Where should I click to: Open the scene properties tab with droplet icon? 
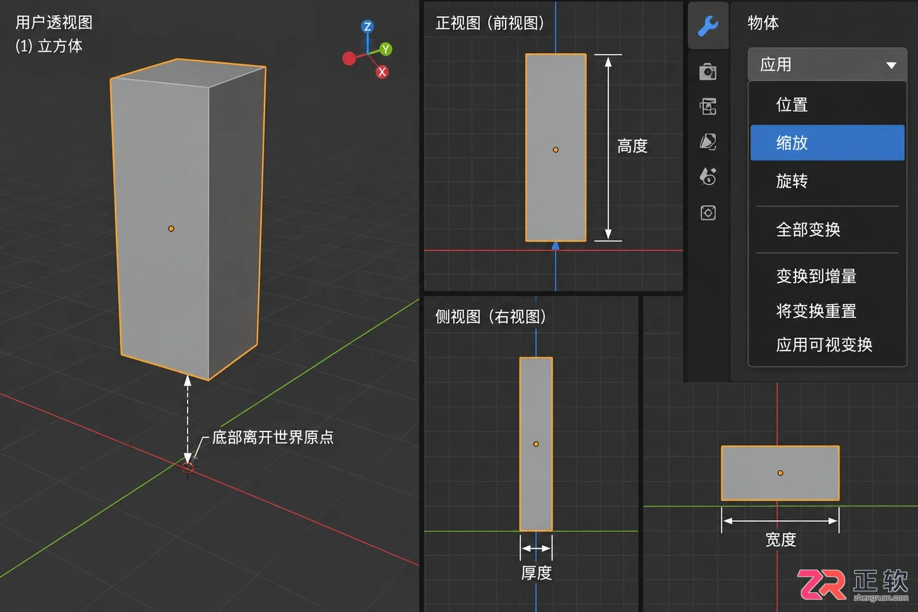(x=708, y=177)
